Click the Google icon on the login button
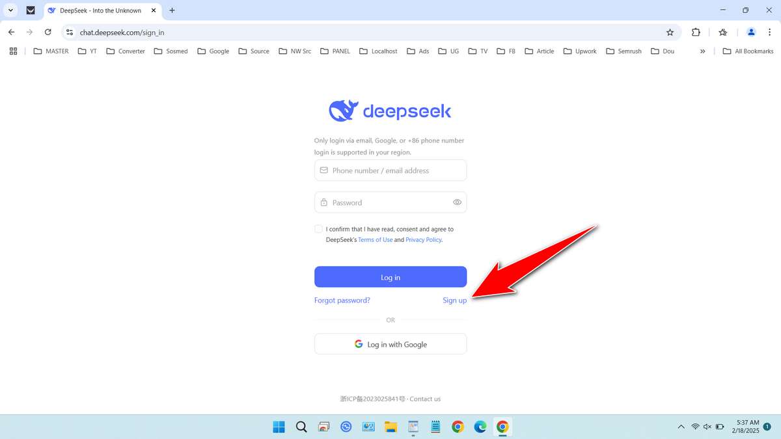Image resolution: width=781 pixels, height=439 pixels. (x=359, y=343)
